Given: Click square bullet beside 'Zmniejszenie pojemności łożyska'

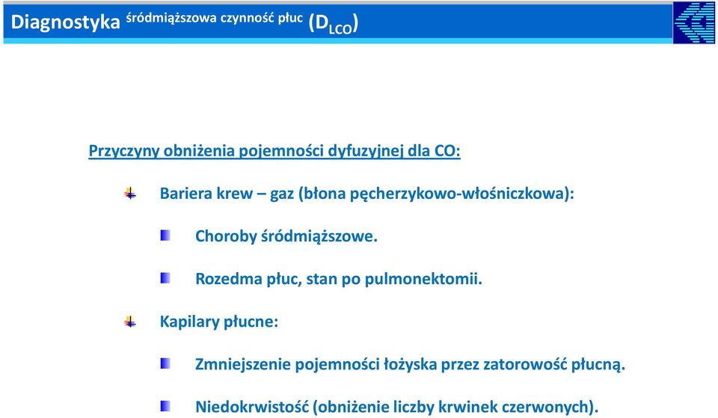Looking at the screenshot, I should tap(165, 363).
